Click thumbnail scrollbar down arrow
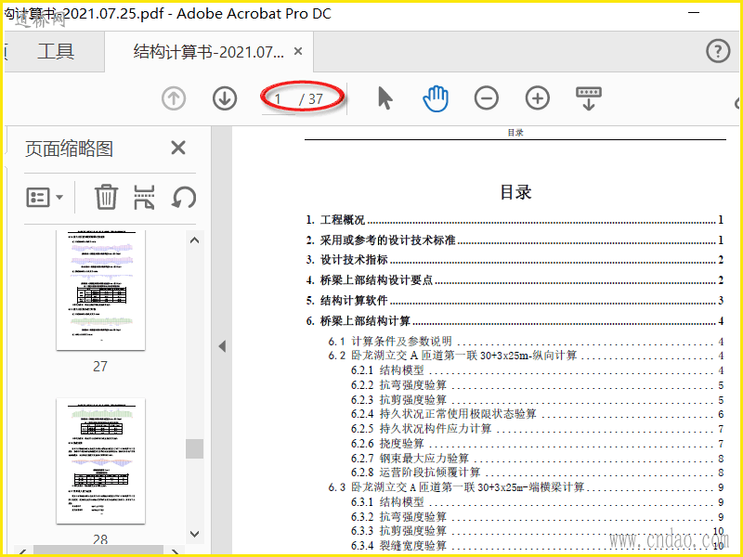Viewport: 743px width, 557px height. [194, 534]
